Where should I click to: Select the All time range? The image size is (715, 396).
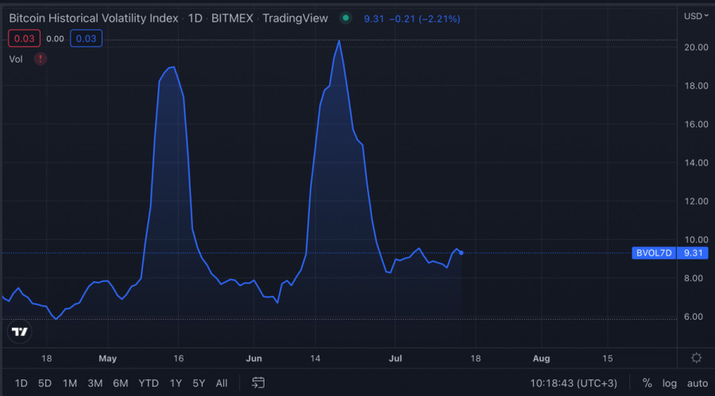click(x=222, y=383)
